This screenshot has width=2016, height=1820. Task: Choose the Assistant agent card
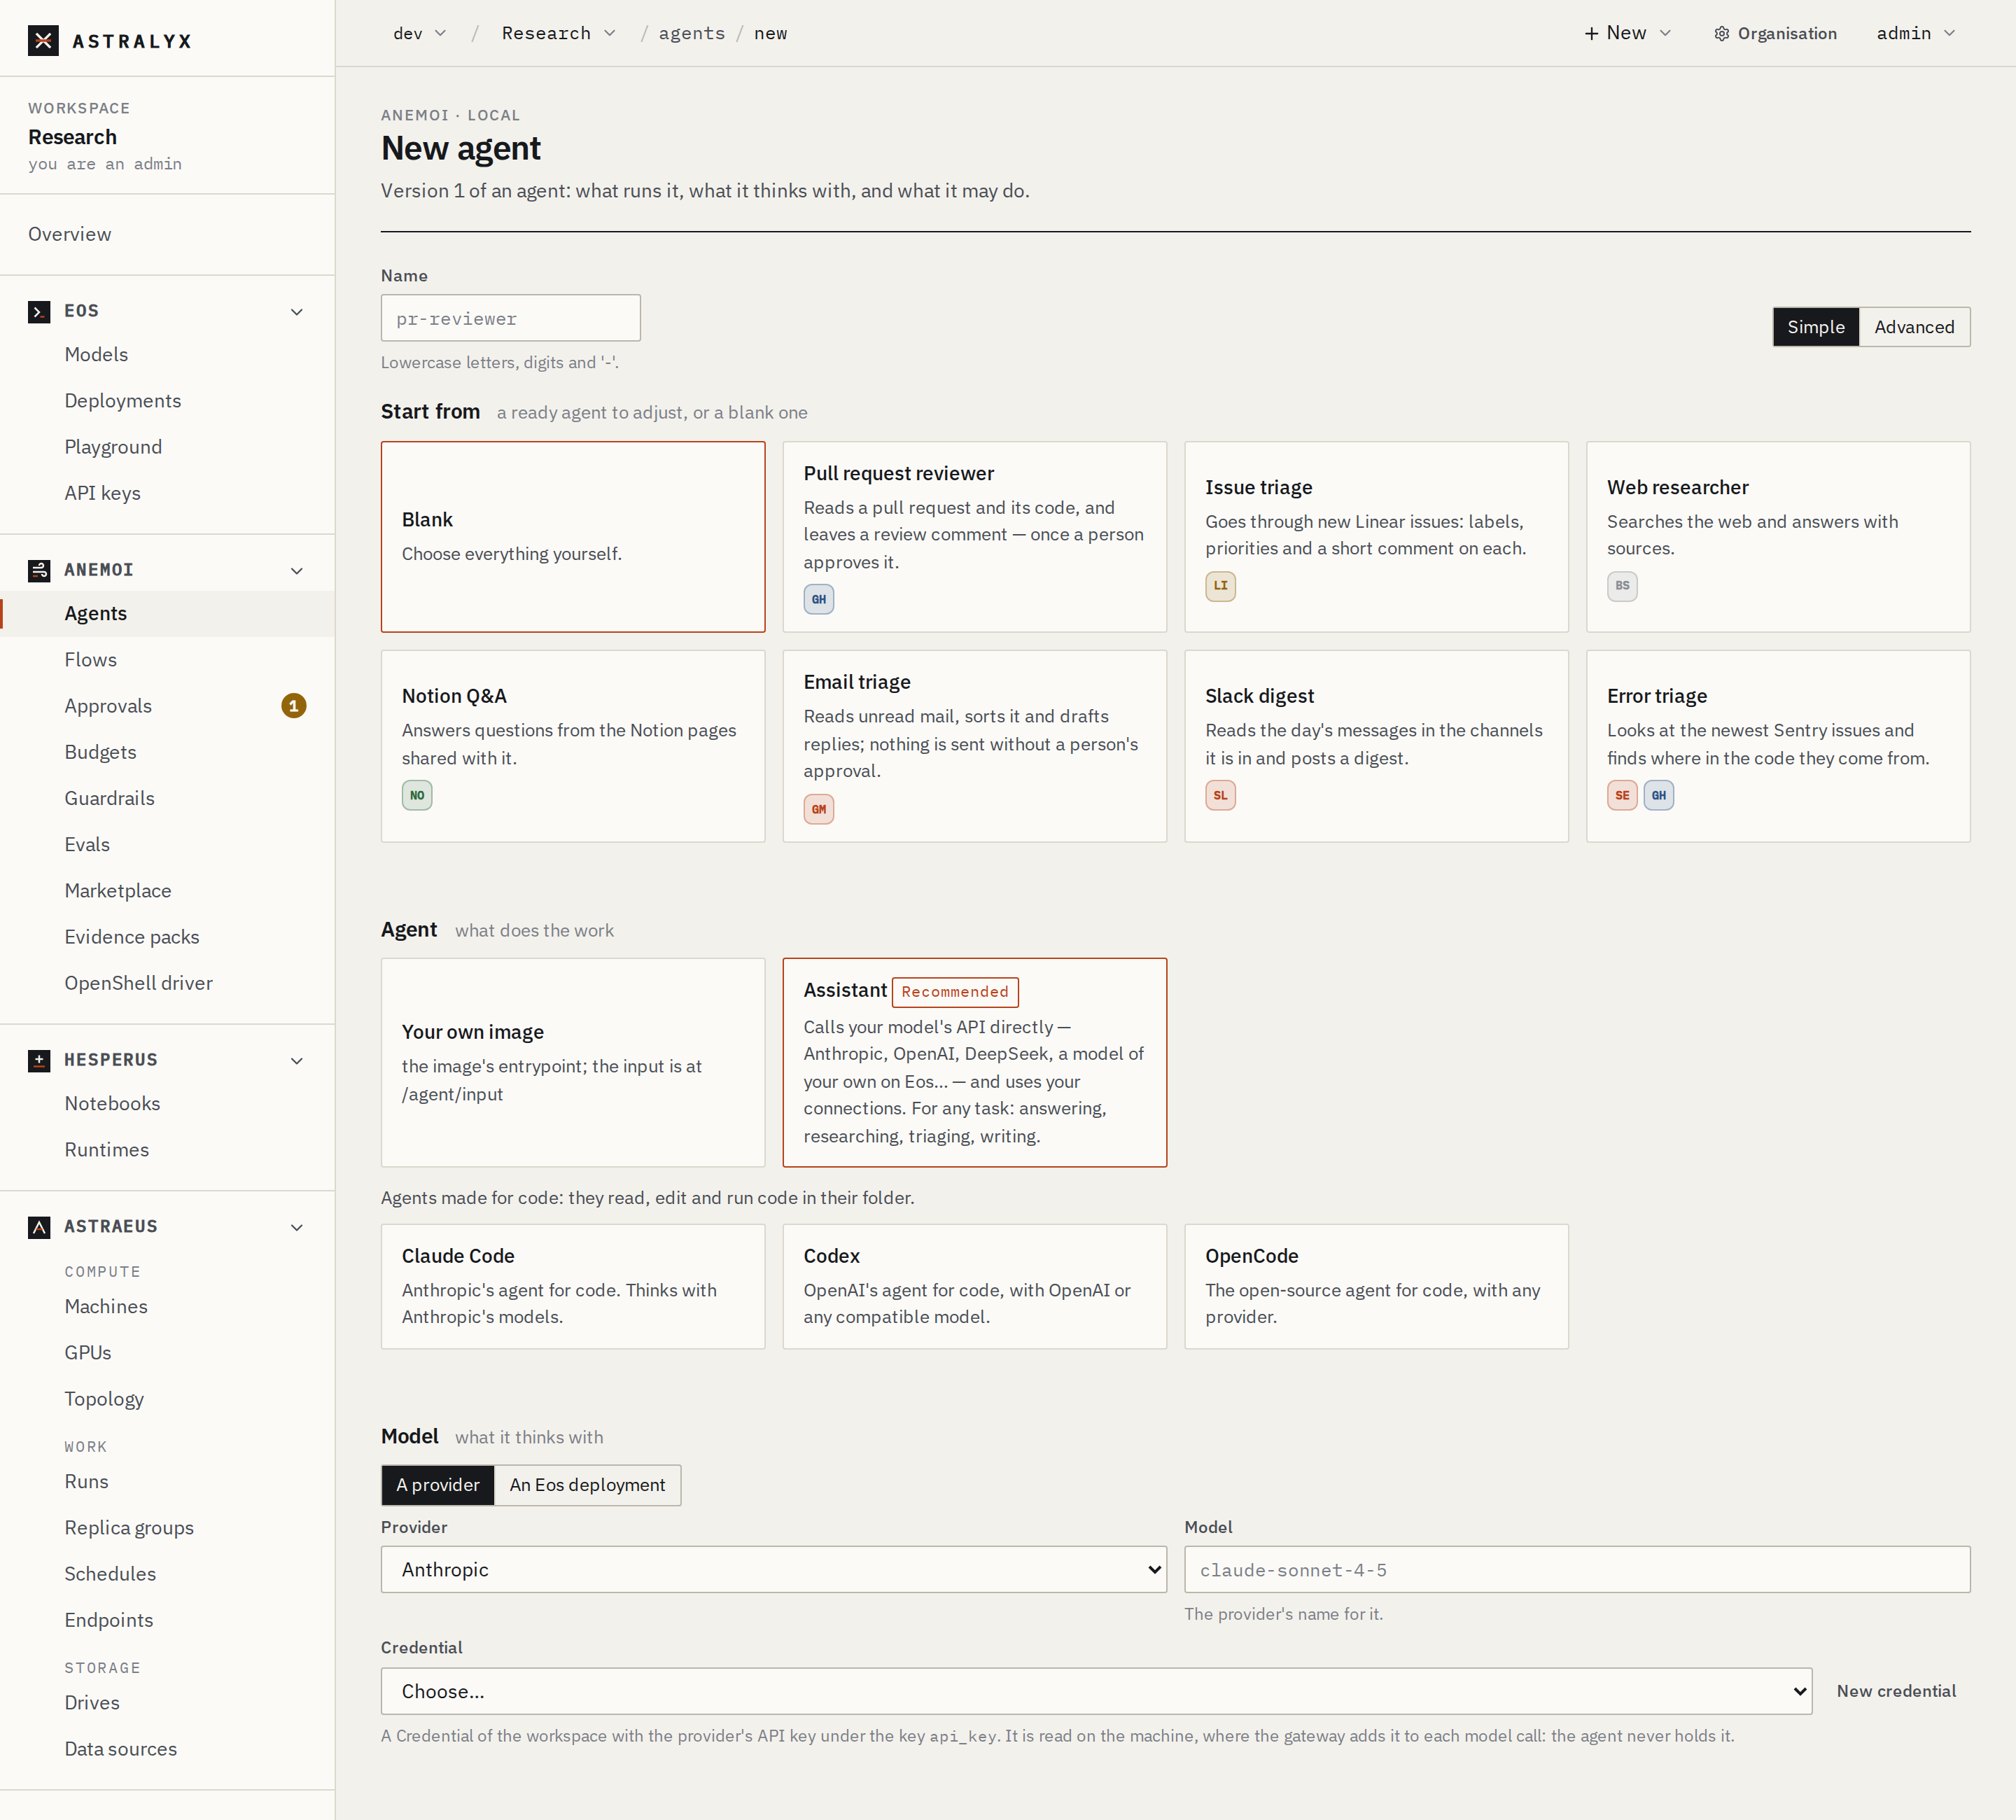click(974, 1063)
